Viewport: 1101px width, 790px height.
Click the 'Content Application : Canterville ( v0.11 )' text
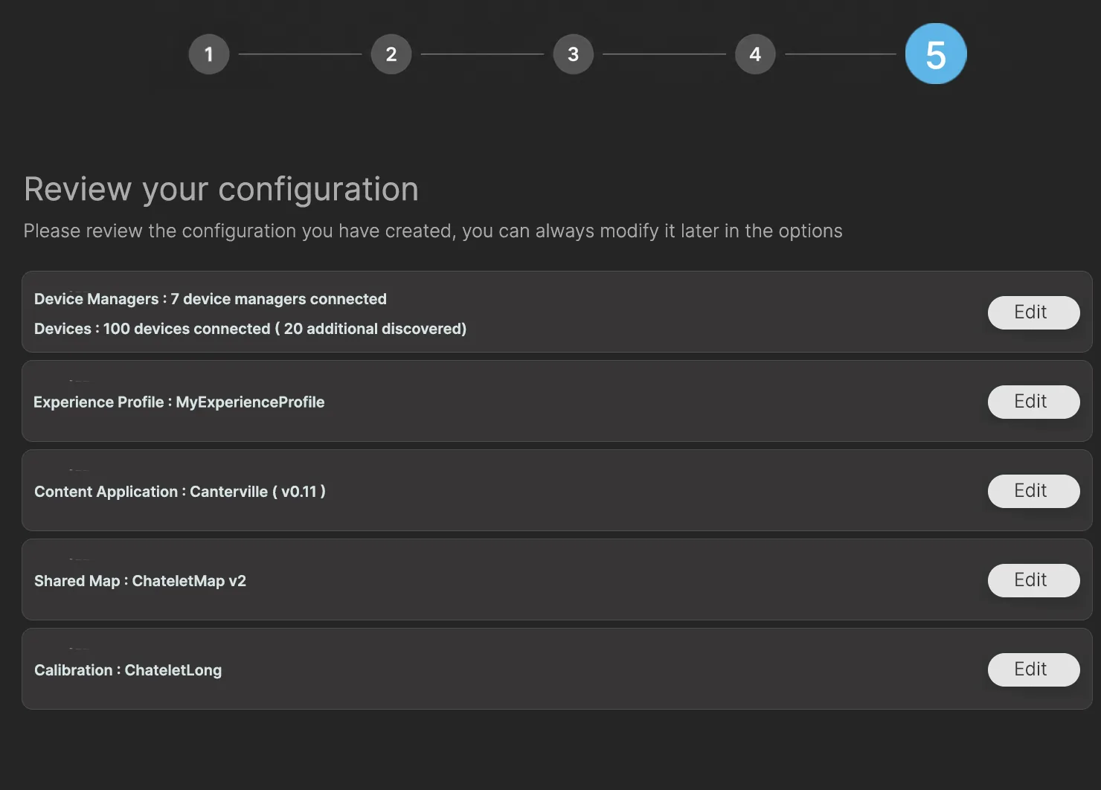(x=180, y=492)
